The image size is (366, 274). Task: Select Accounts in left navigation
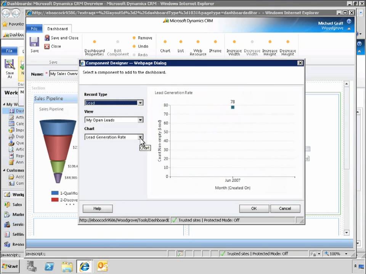16,177
